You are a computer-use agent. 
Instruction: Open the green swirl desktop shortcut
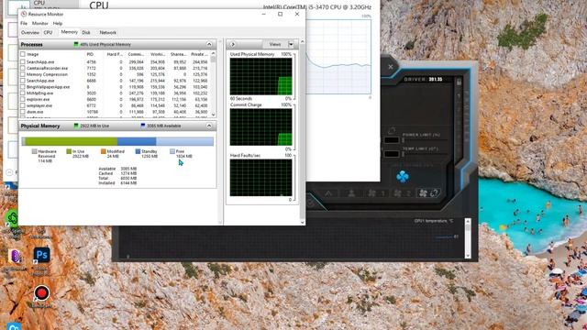tap(12, 218)
